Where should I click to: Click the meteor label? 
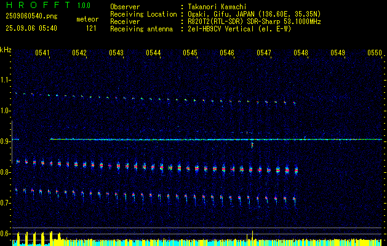tap(87, 19)
